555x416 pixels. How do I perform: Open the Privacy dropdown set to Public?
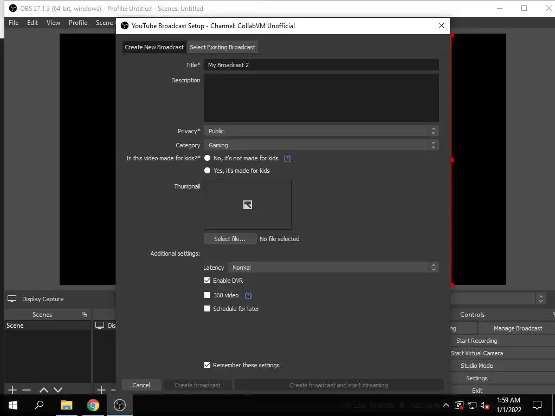point(321,131)
